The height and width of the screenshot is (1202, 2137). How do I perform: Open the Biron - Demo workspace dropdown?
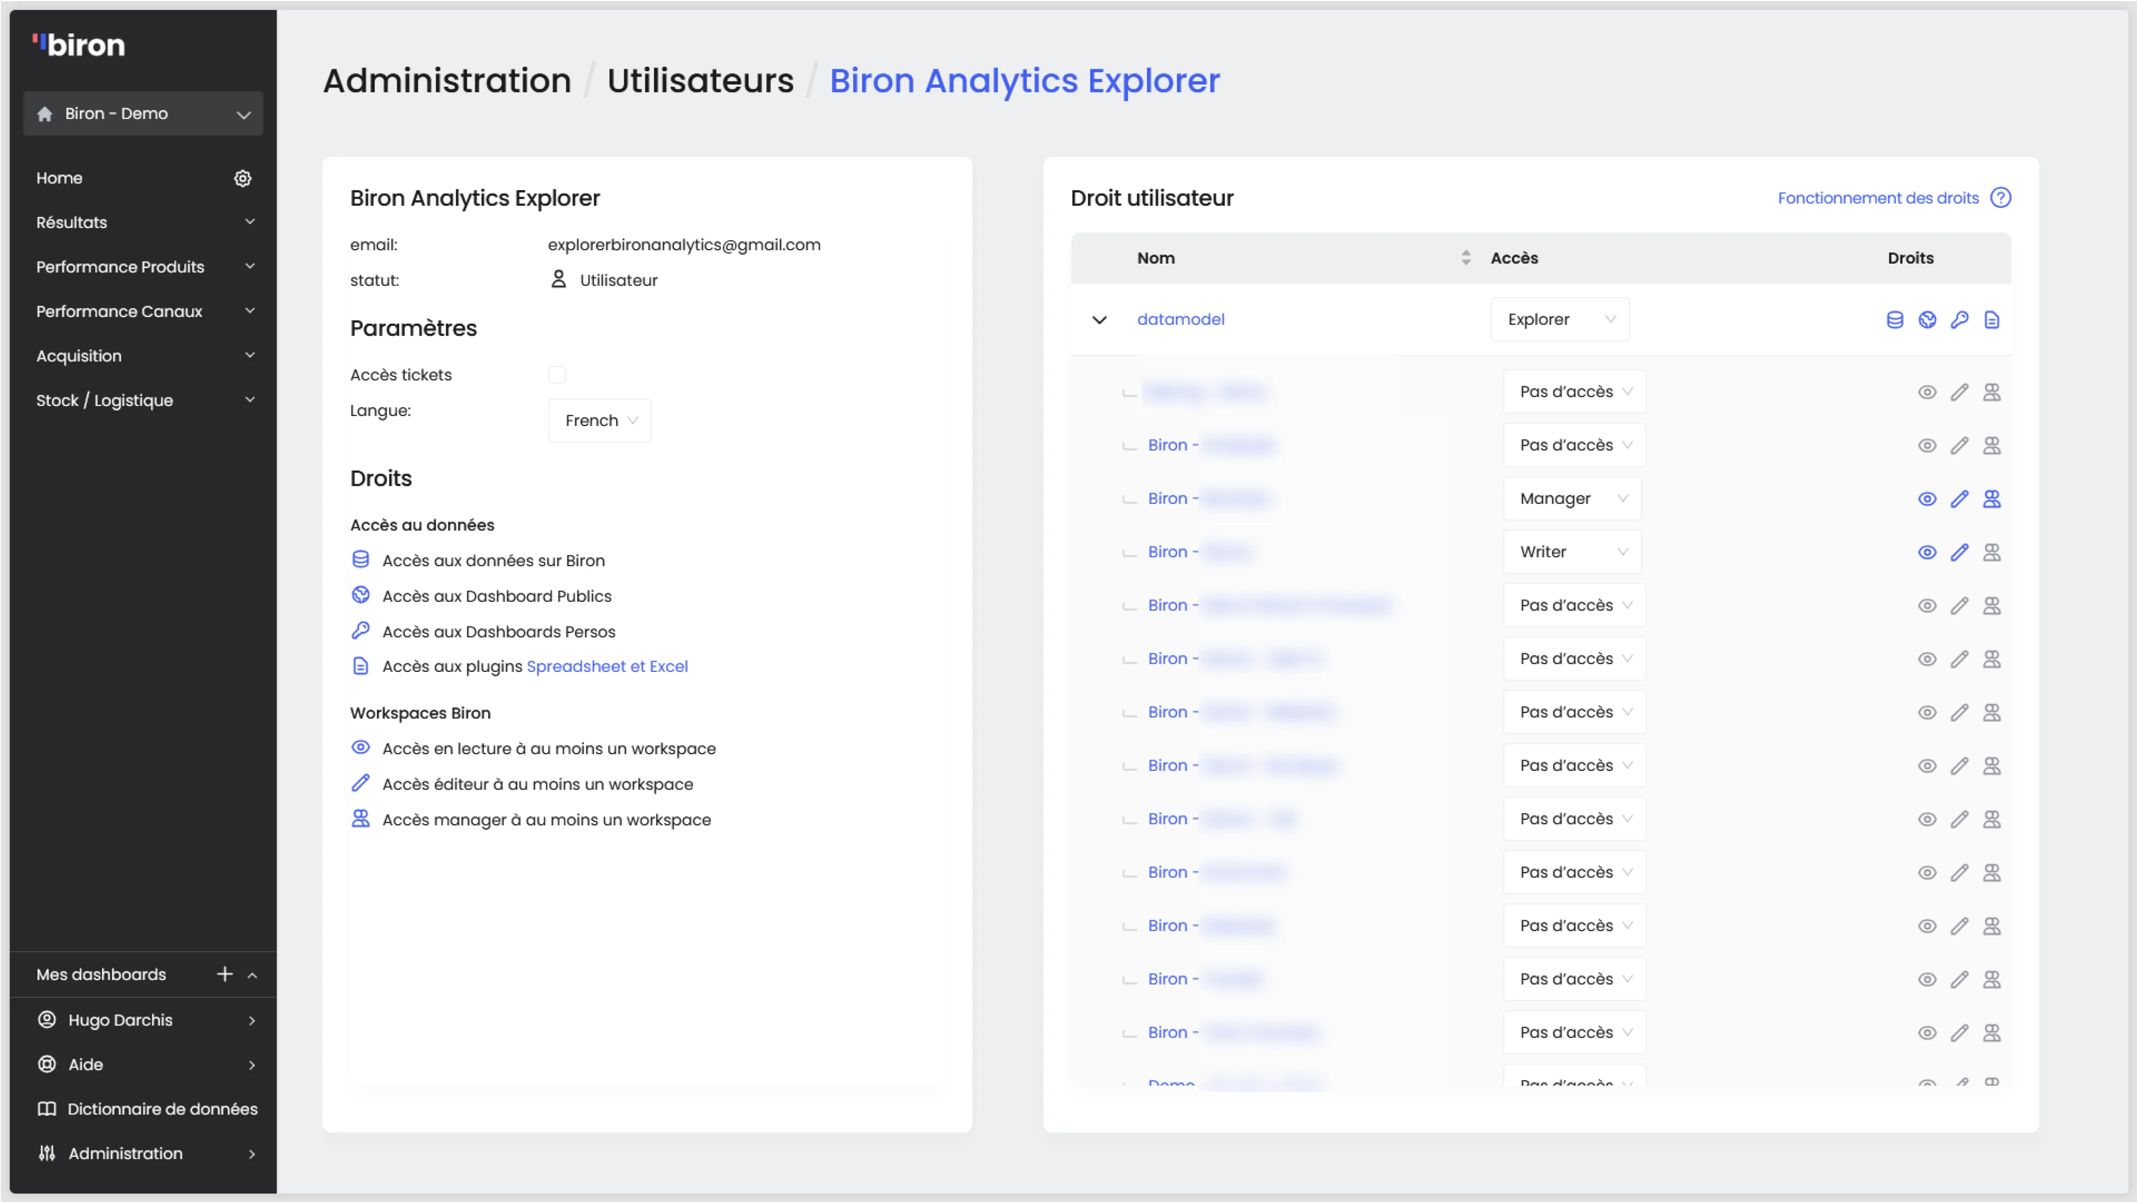tap(144, 113)
